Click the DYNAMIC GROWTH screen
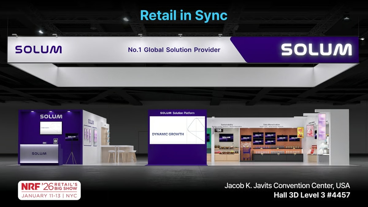This screenshot has height=207, width=368. tap(177, 130)
